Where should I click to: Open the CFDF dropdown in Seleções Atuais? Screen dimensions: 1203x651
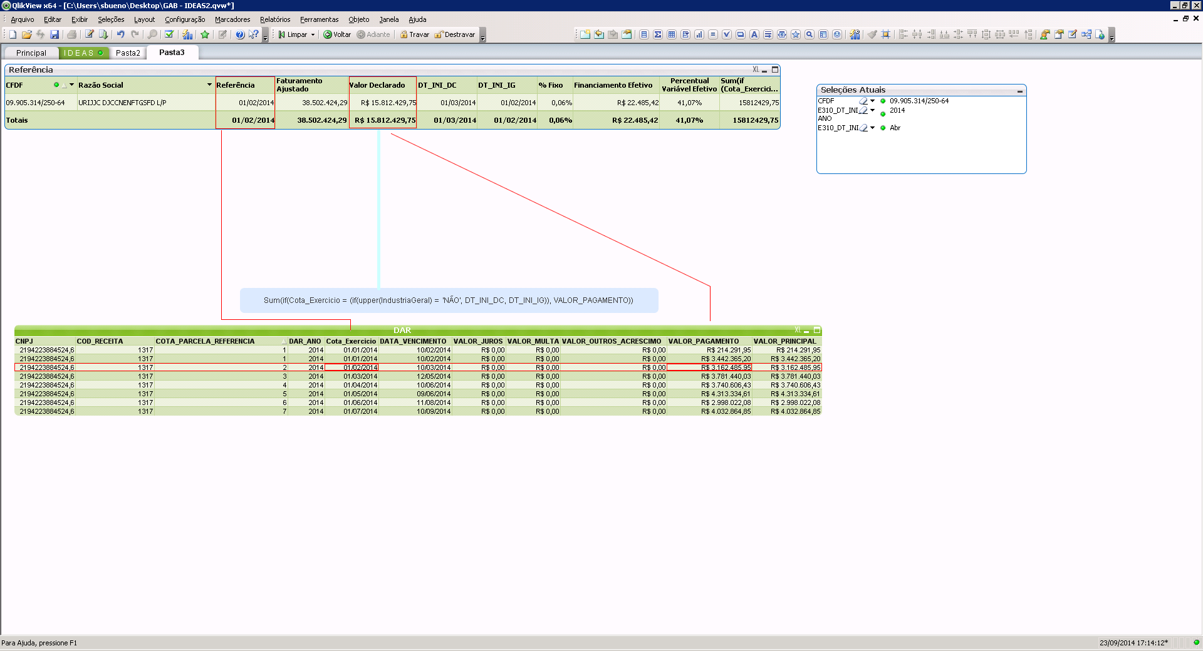(x=872, y=101)
